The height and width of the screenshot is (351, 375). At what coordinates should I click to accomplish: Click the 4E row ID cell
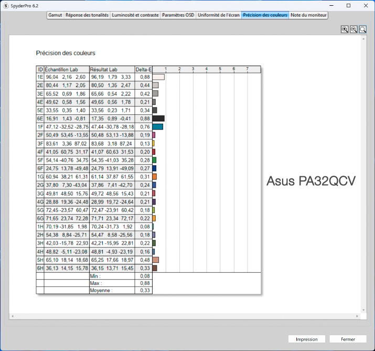click(40, 102)
